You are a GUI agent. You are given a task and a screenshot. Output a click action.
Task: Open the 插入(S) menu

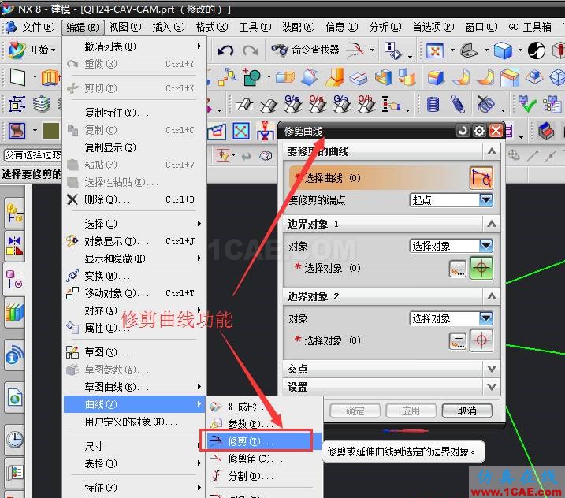point(169,27)
